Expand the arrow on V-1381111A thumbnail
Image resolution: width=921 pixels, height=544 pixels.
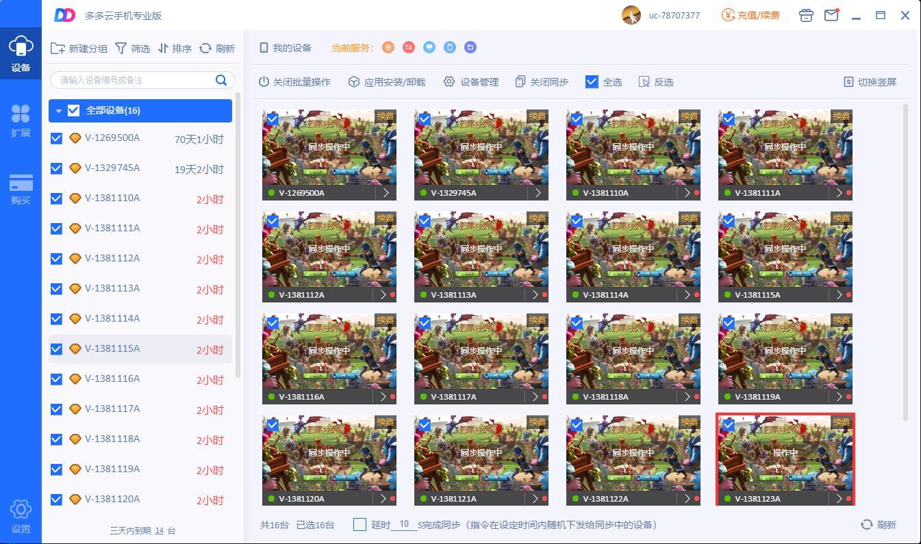pos(839,193)
